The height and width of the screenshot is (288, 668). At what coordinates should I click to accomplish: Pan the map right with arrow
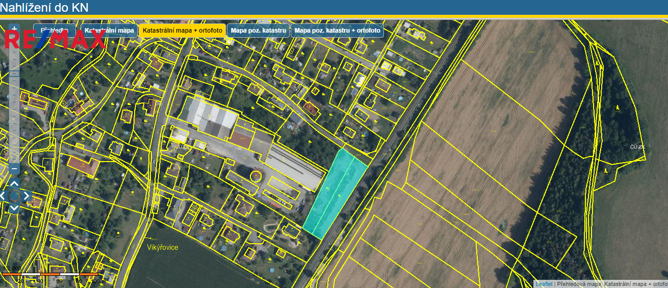(x=26, y=196)
